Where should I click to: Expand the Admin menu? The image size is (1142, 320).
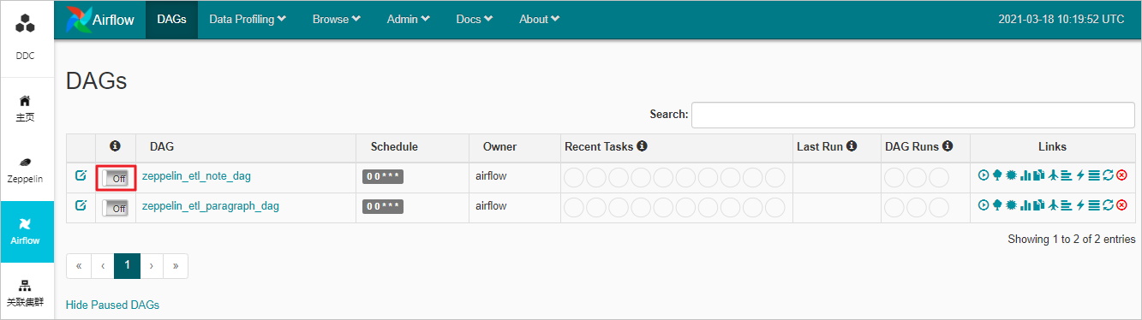tap(408, 19)
